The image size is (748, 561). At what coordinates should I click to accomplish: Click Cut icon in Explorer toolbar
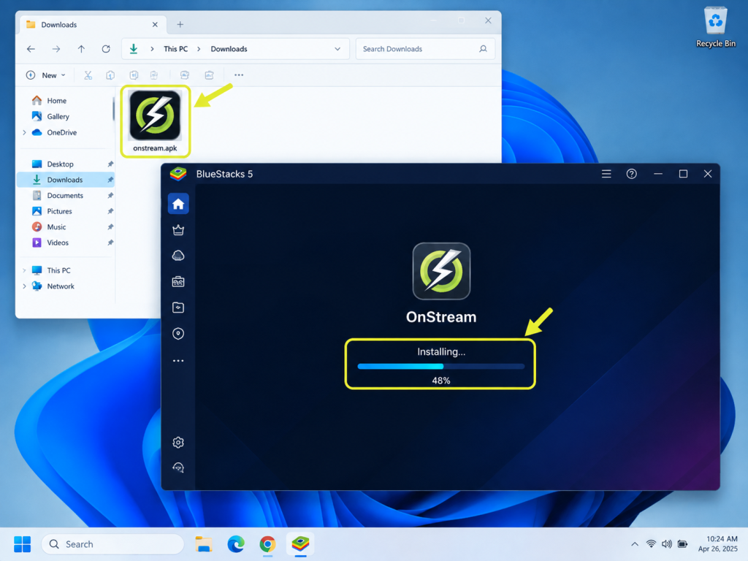(x=88, y=75)
